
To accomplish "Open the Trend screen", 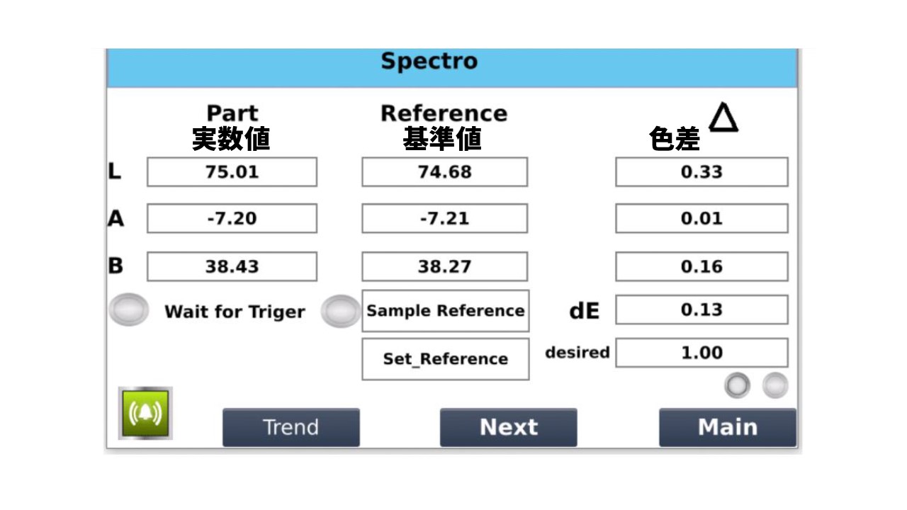I will click(291, 427).
